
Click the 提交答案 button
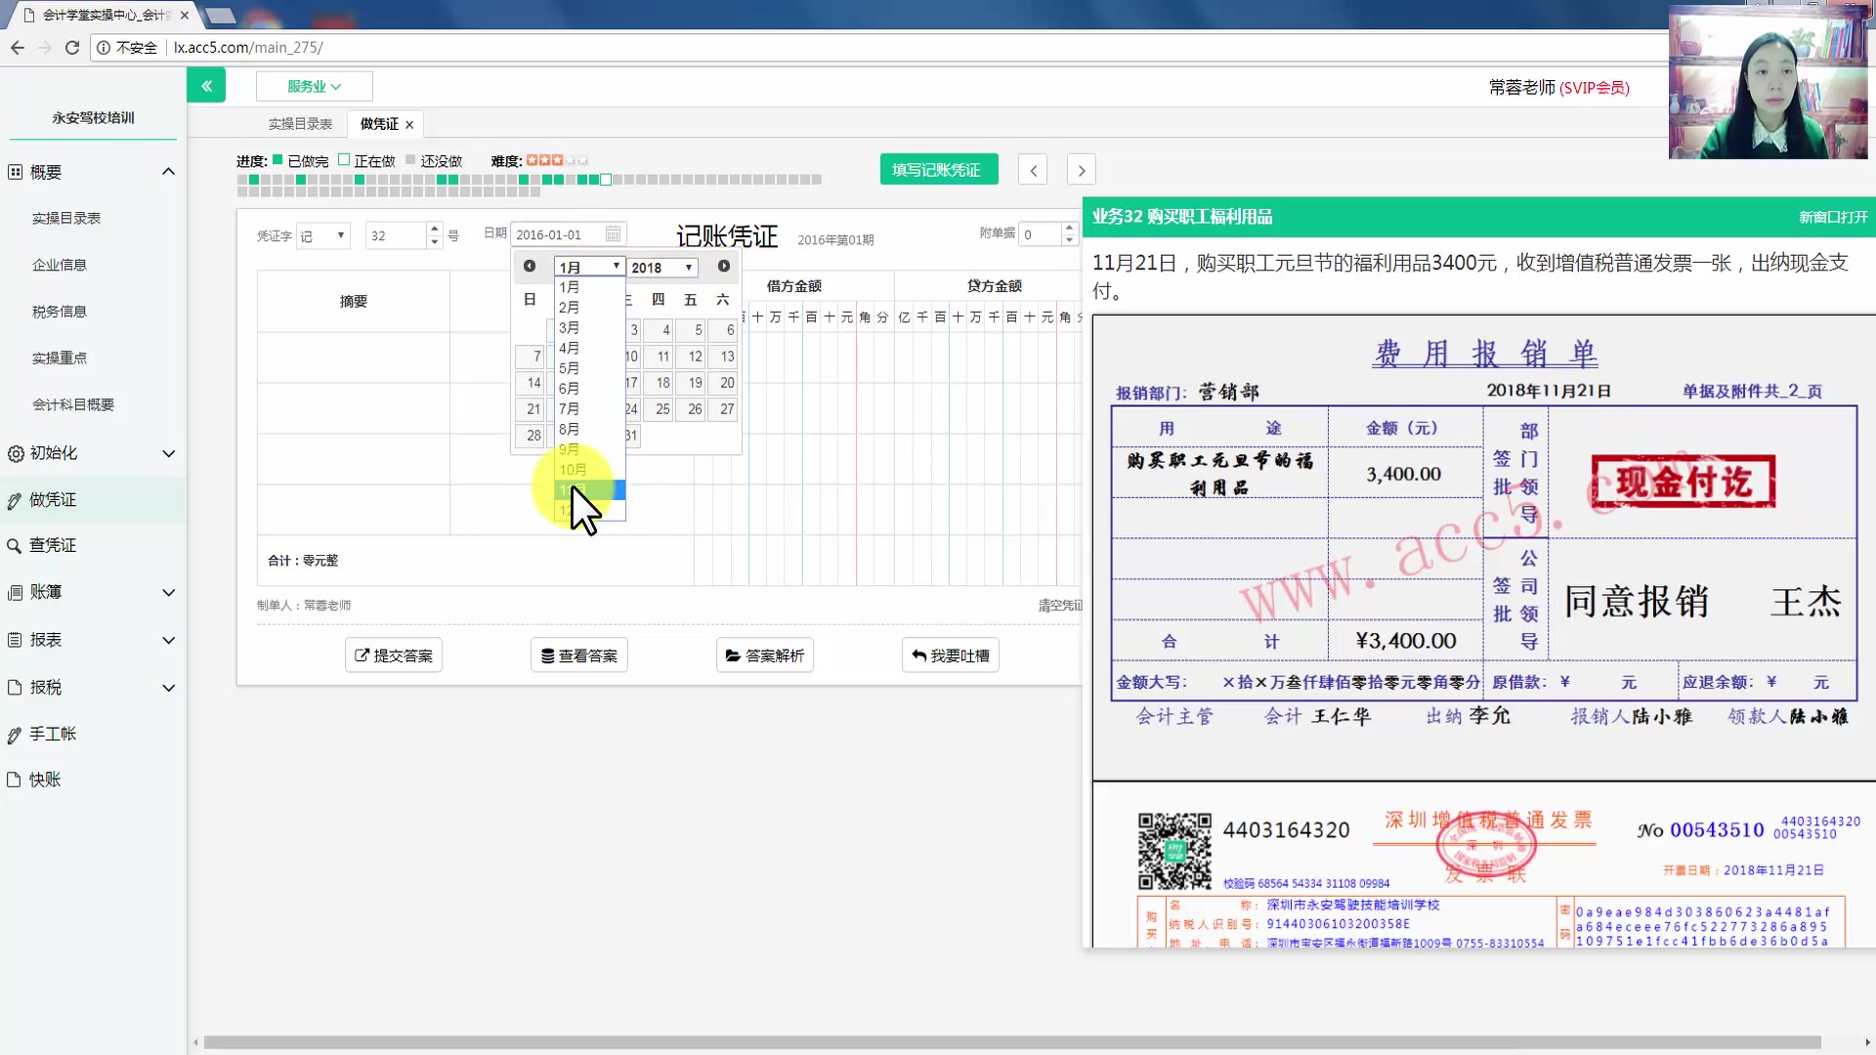[x=393, y=654]
